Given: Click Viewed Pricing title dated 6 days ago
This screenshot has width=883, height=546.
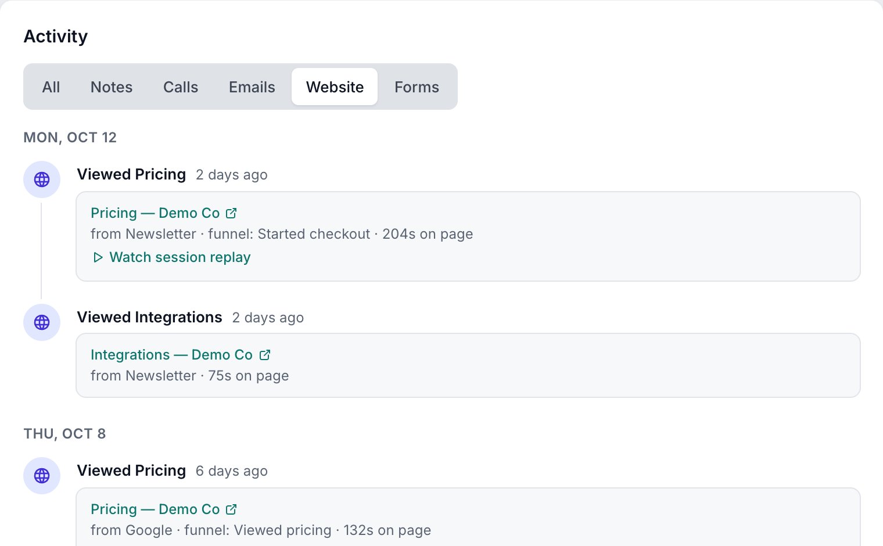Looking at the screenshot, I should (131, 470).
